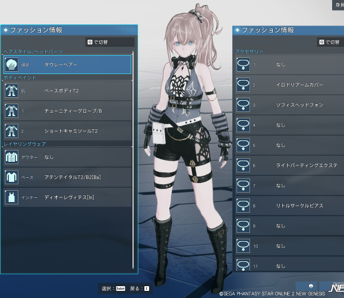Click the necklace icon in accessory slot 7
Screen dimensions: 344x298
point(243,185)
